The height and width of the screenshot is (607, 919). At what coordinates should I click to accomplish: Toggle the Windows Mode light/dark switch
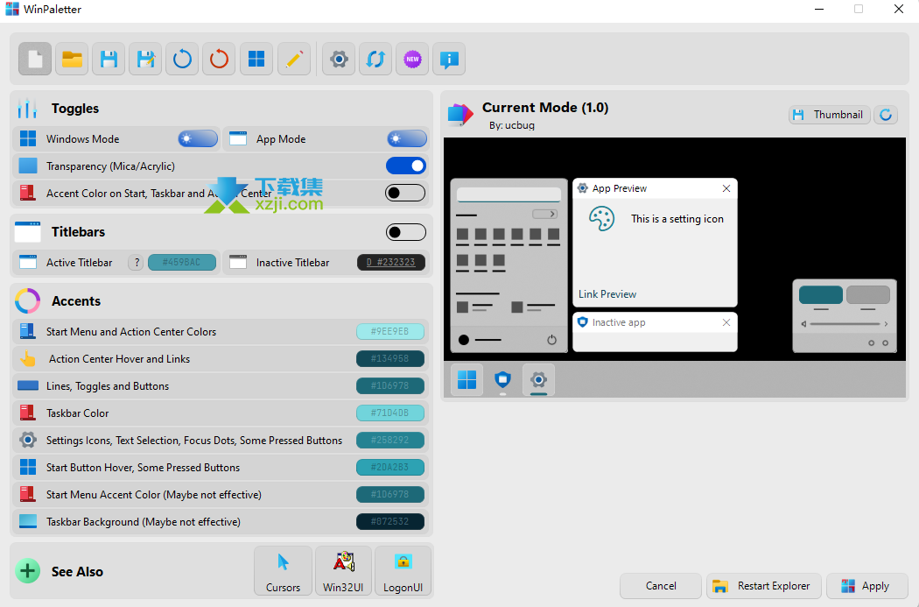198,139
